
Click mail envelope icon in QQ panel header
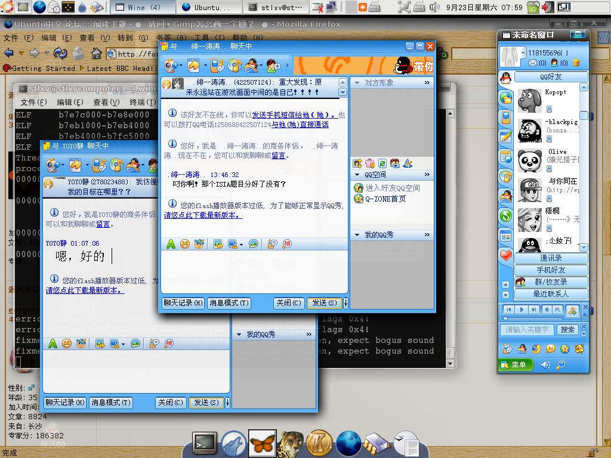tap(533, 63)
